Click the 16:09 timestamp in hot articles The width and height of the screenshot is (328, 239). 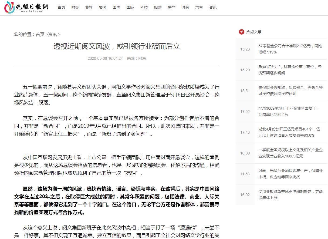(x=245, y=153)
